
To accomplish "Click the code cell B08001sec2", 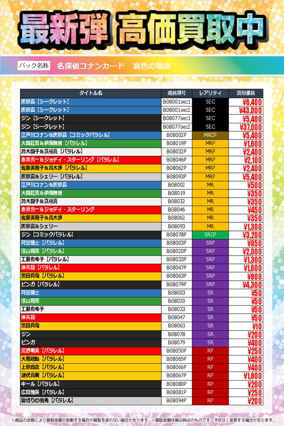I will [177, 110].
